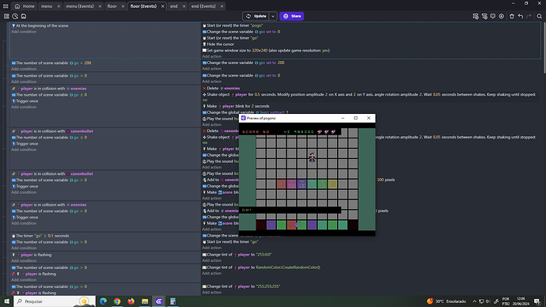Click Update preview button

pos(256,16)
